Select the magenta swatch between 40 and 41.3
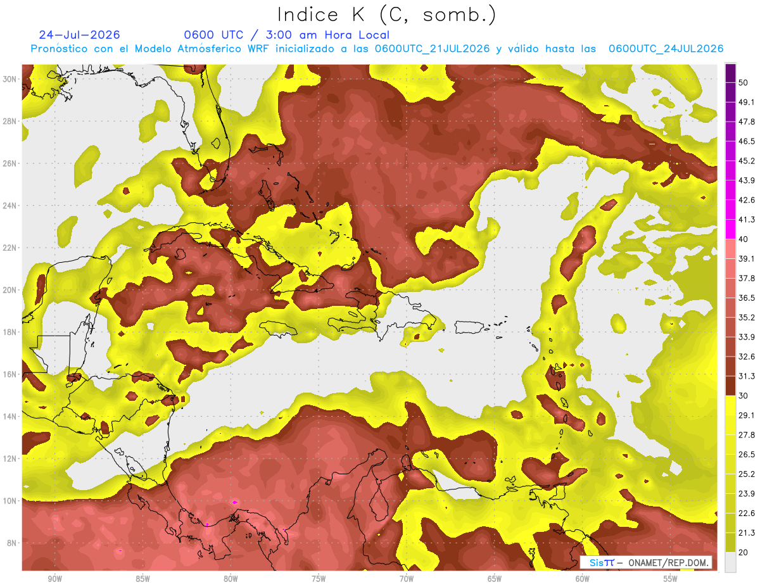 click(730, 229)
